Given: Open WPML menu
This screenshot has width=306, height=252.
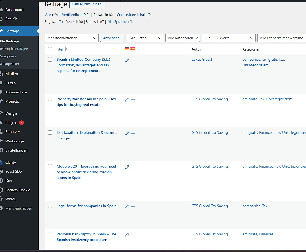Looking at the screenshot, I should coord(11,199).
